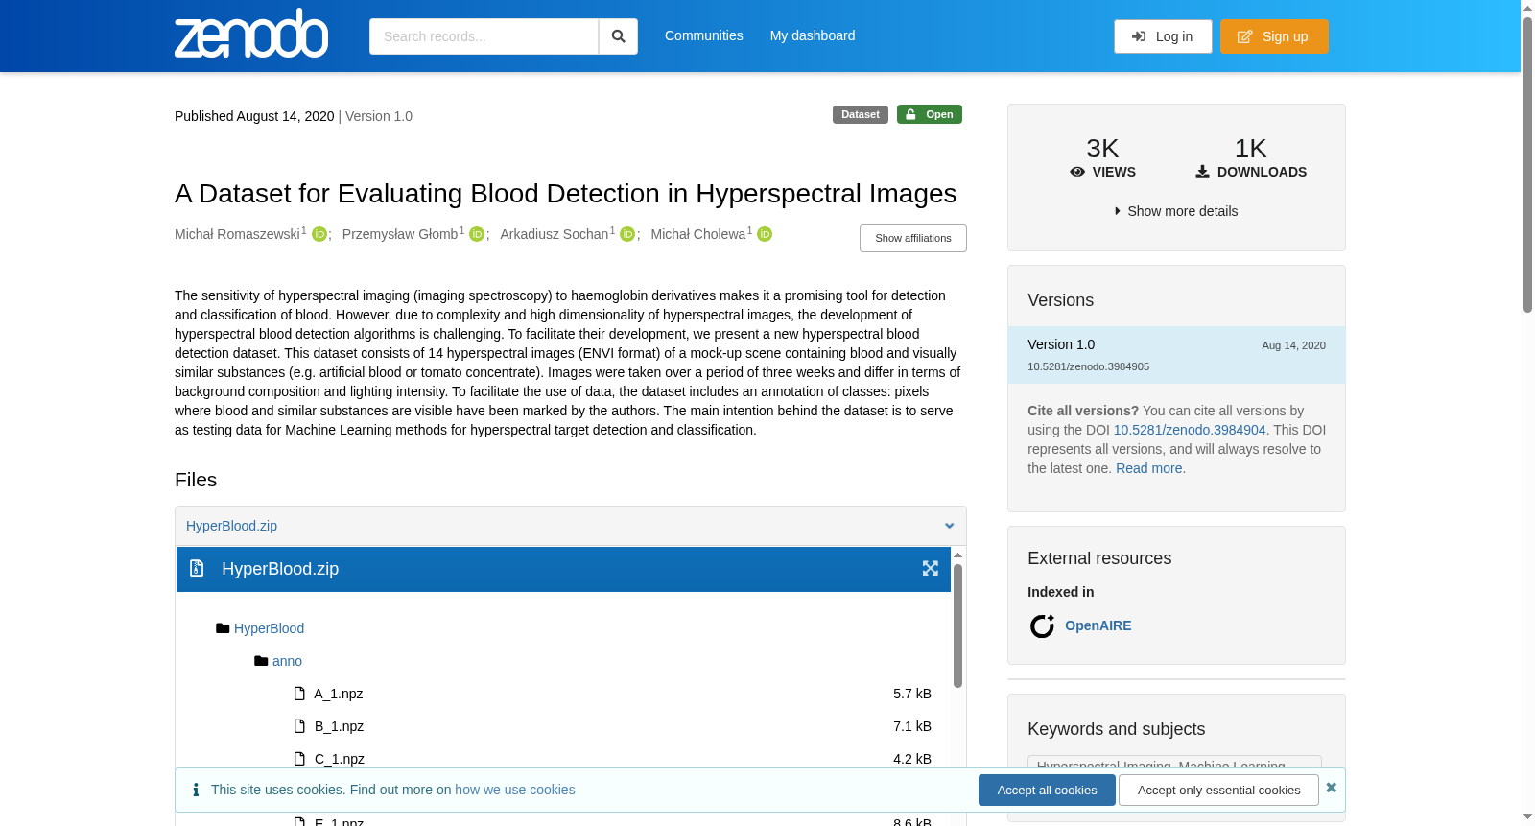This screenshot has width=1535, height=826.
Task: Click the Dataset badge
Action: pyautogui.click(x=861, y=114)
